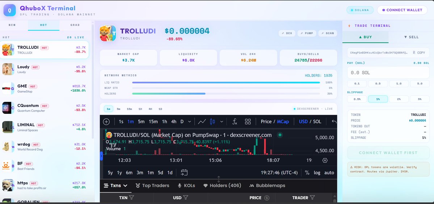Viewport: 434px width, 204px height.
Task: Click the TROLLUDI avatar in the token header
Action: (x=108, y=34)
